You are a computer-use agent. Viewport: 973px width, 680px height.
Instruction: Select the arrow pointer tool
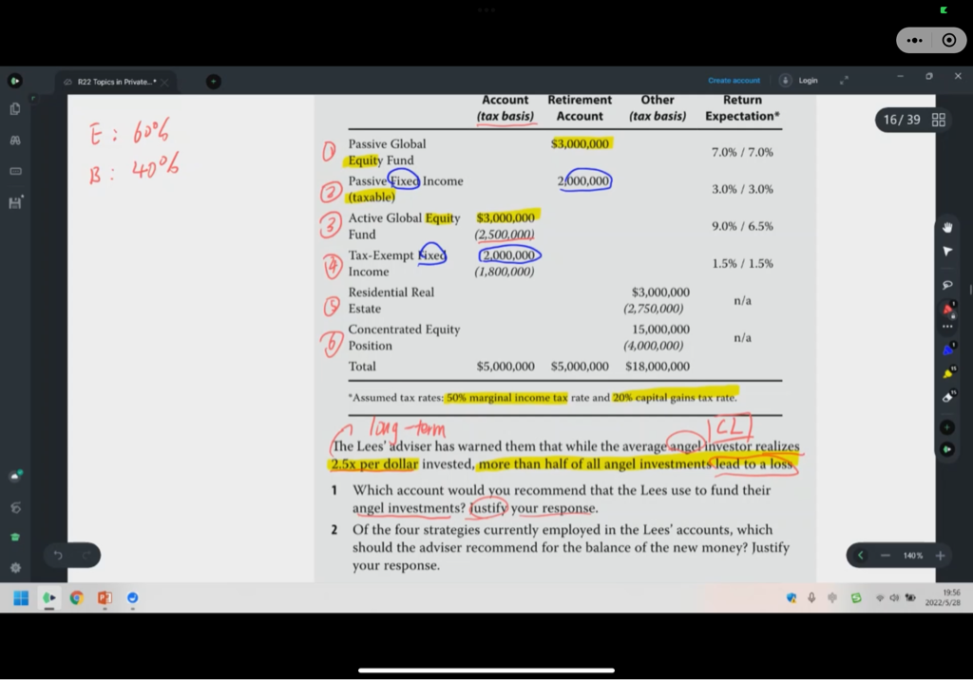pos(947,252)
